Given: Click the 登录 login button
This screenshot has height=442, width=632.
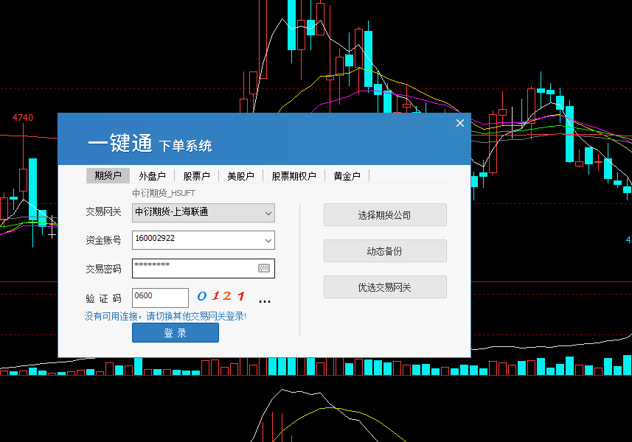Looking at the screenshot, I should pos(176,333).
